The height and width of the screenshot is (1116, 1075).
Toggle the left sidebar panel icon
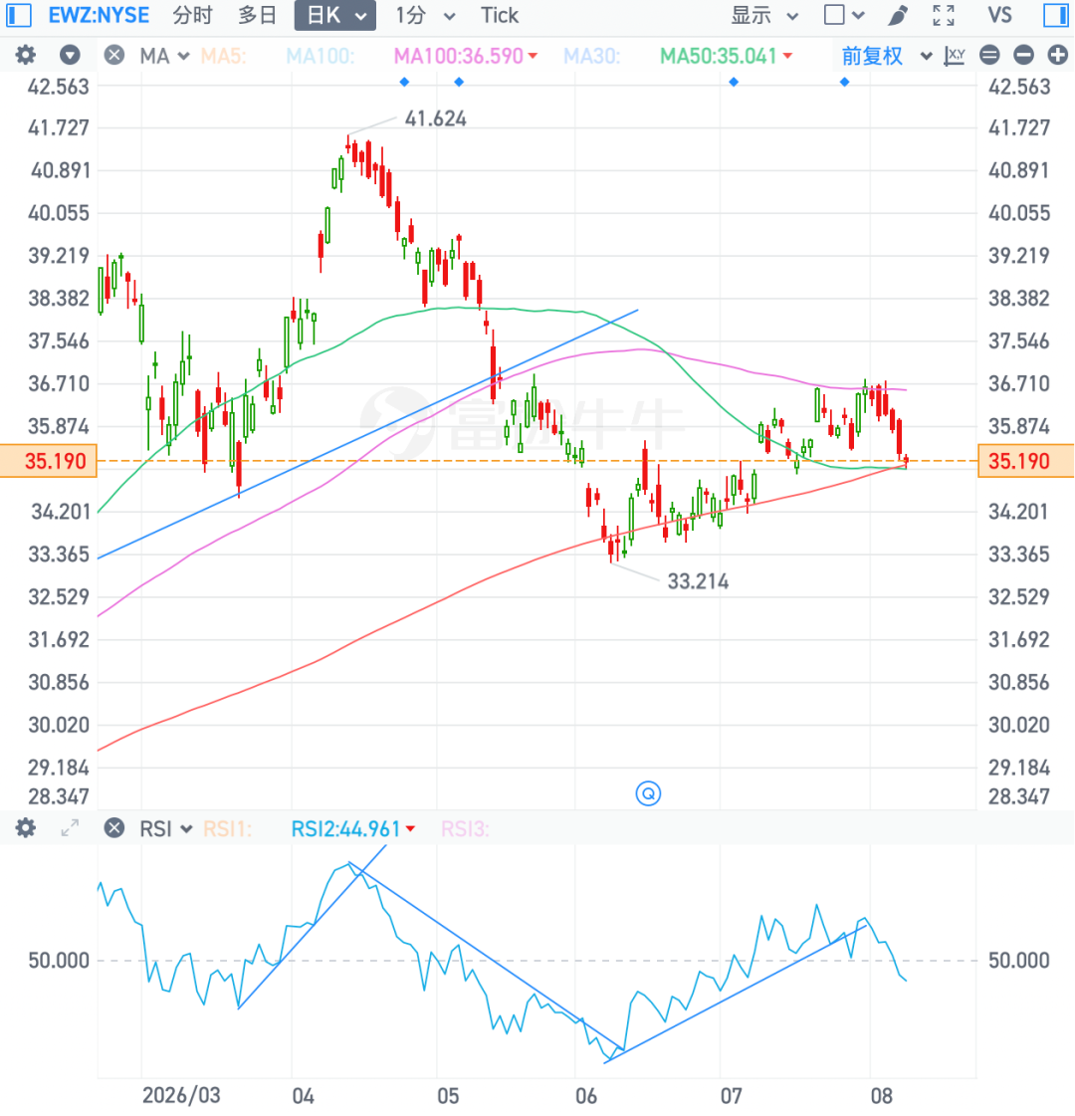point(19,15)
